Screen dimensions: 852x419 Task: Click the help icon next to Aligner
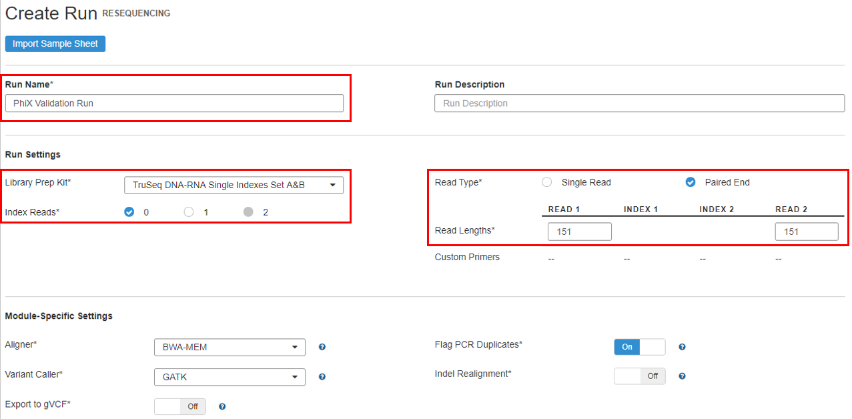coord(322,347)
